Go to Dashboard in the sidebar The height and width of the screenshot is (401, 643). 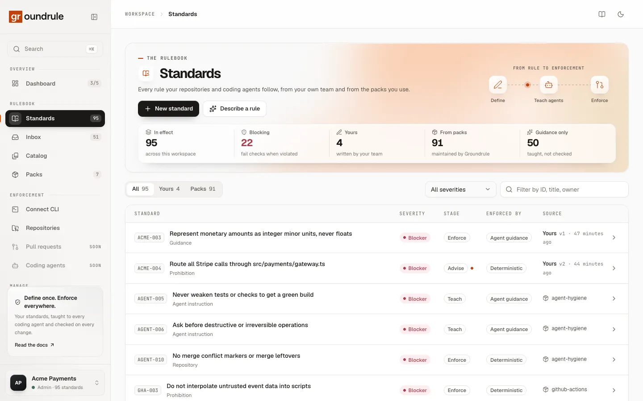(55, 83)
